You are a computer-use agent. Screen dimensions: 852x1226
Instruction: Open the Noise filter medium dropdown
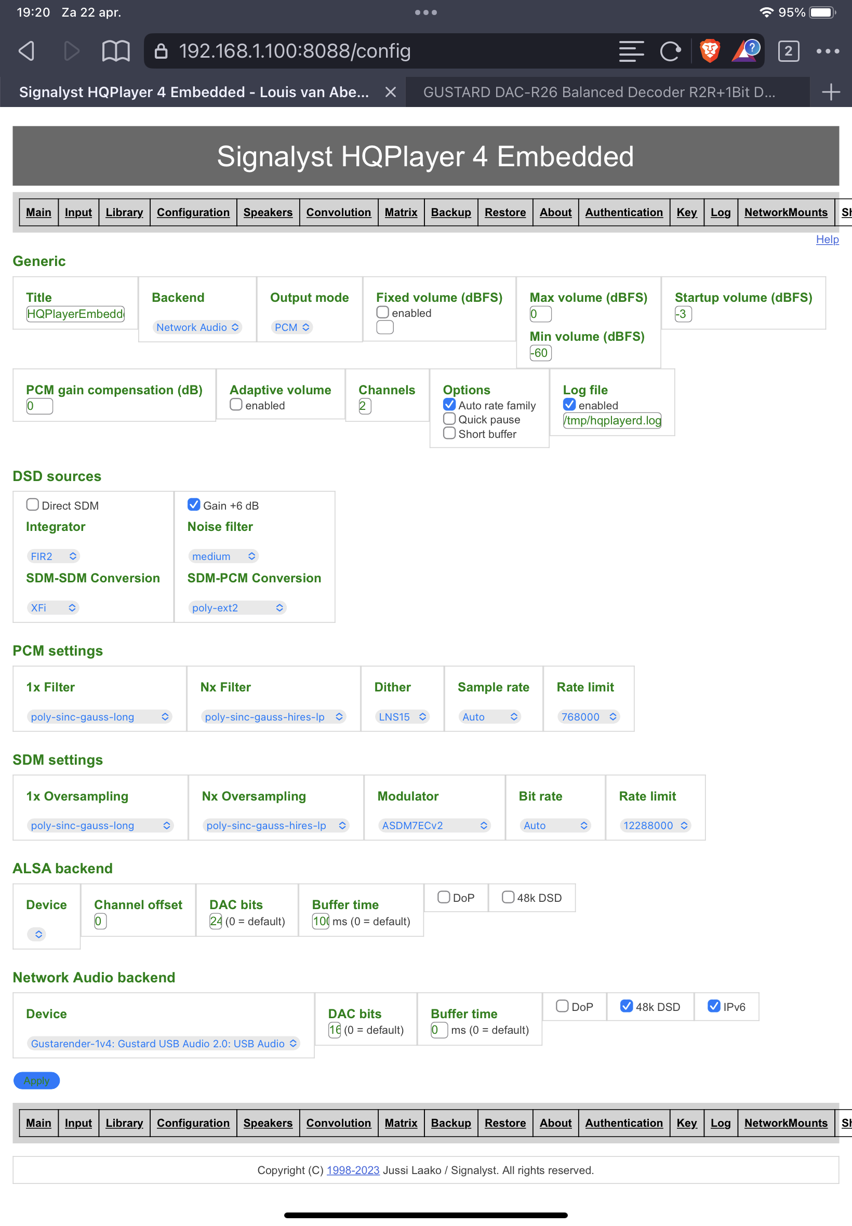224,556
